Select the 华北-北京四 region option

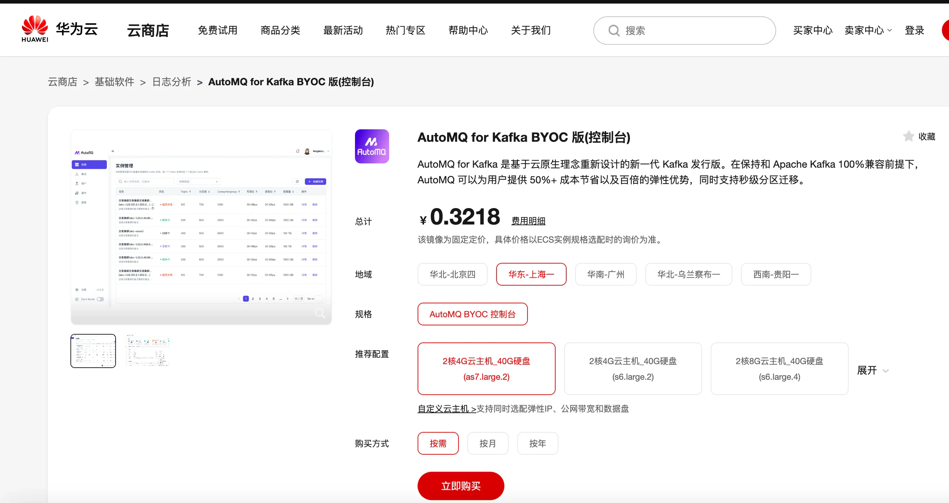point(452,274)
